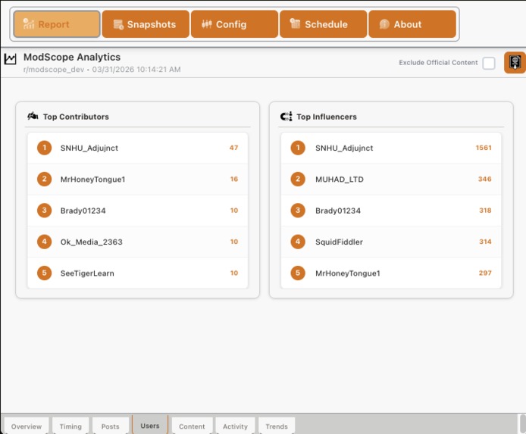The width and height of the screenshot is (526, 434).
Task: Select SNHU_Adjujnct in Top Contributors
Action: pyautogui.click(x=137, y=148)
